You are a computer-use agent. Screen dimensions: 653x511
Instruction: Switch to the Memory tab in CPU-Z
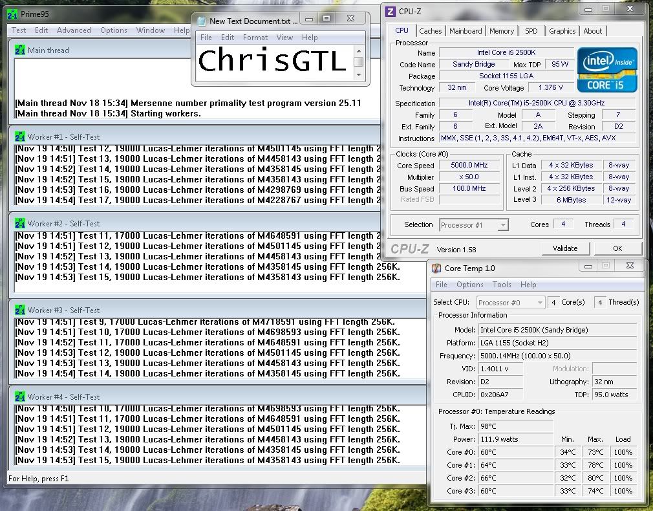(x=502, y=30)
